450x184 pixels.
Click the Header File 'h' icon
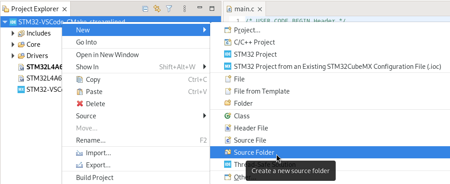coord(228,128)
